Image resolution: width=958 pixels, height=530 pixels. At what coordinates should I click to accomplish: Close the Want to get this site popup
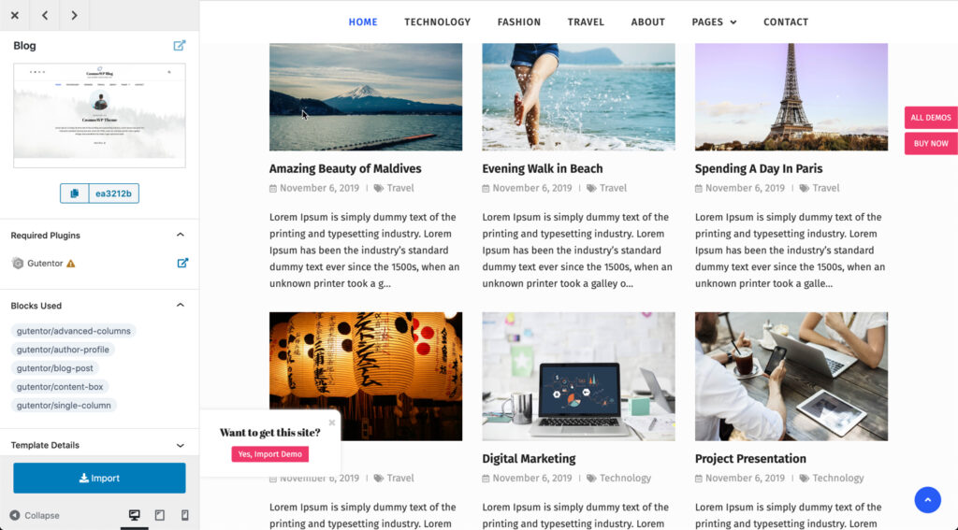(x=332, y=423)
